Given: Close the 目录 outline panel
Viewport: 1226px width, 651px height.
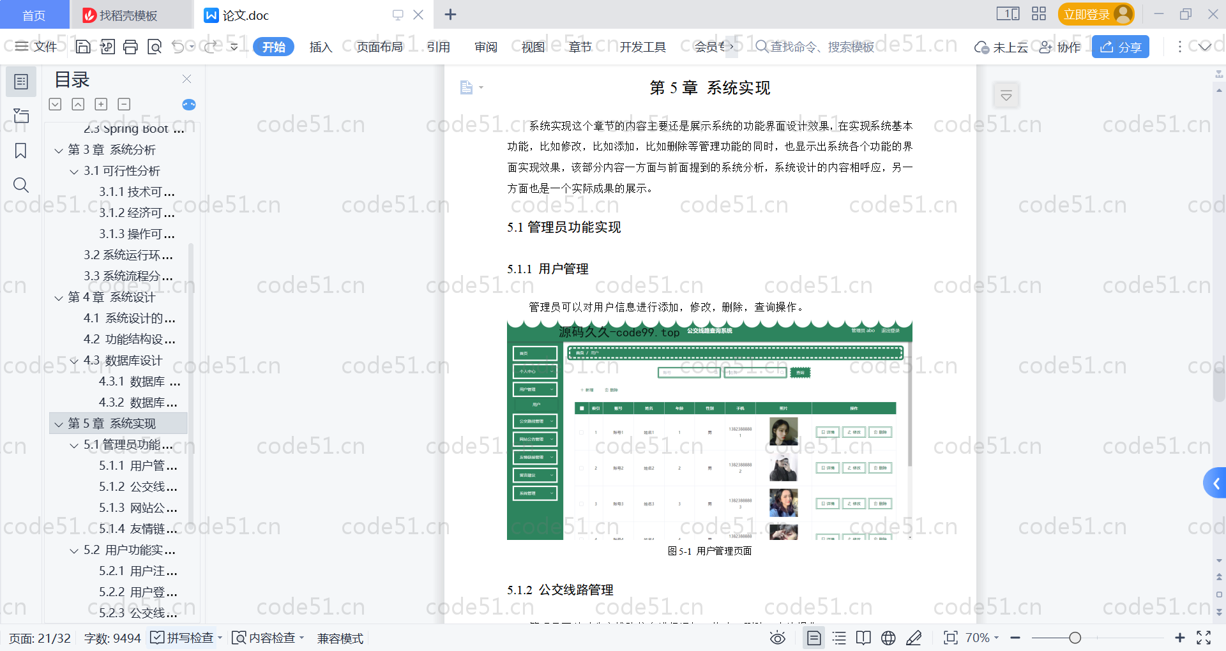Looking at the screenshot, I should pyautogui.click(x=186, y=79).
